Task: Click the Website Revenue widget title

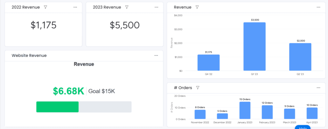Action: click(29, 56)
